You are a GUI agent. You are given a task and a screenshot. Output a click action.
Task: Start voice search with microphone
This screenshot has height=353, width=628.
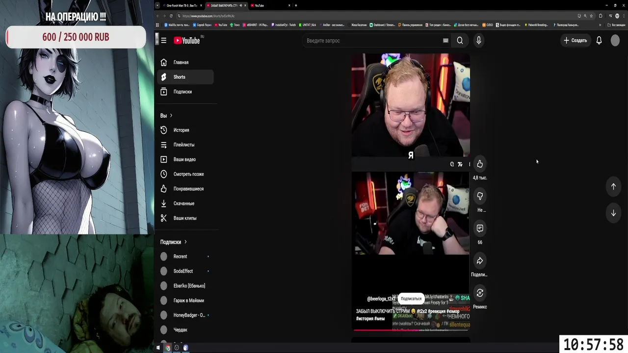(x=479, y=41)
